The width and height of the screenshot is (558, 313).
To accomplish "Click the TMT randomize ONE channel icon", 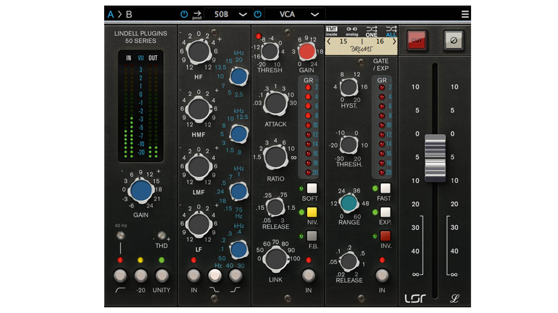I will (372, 31).
